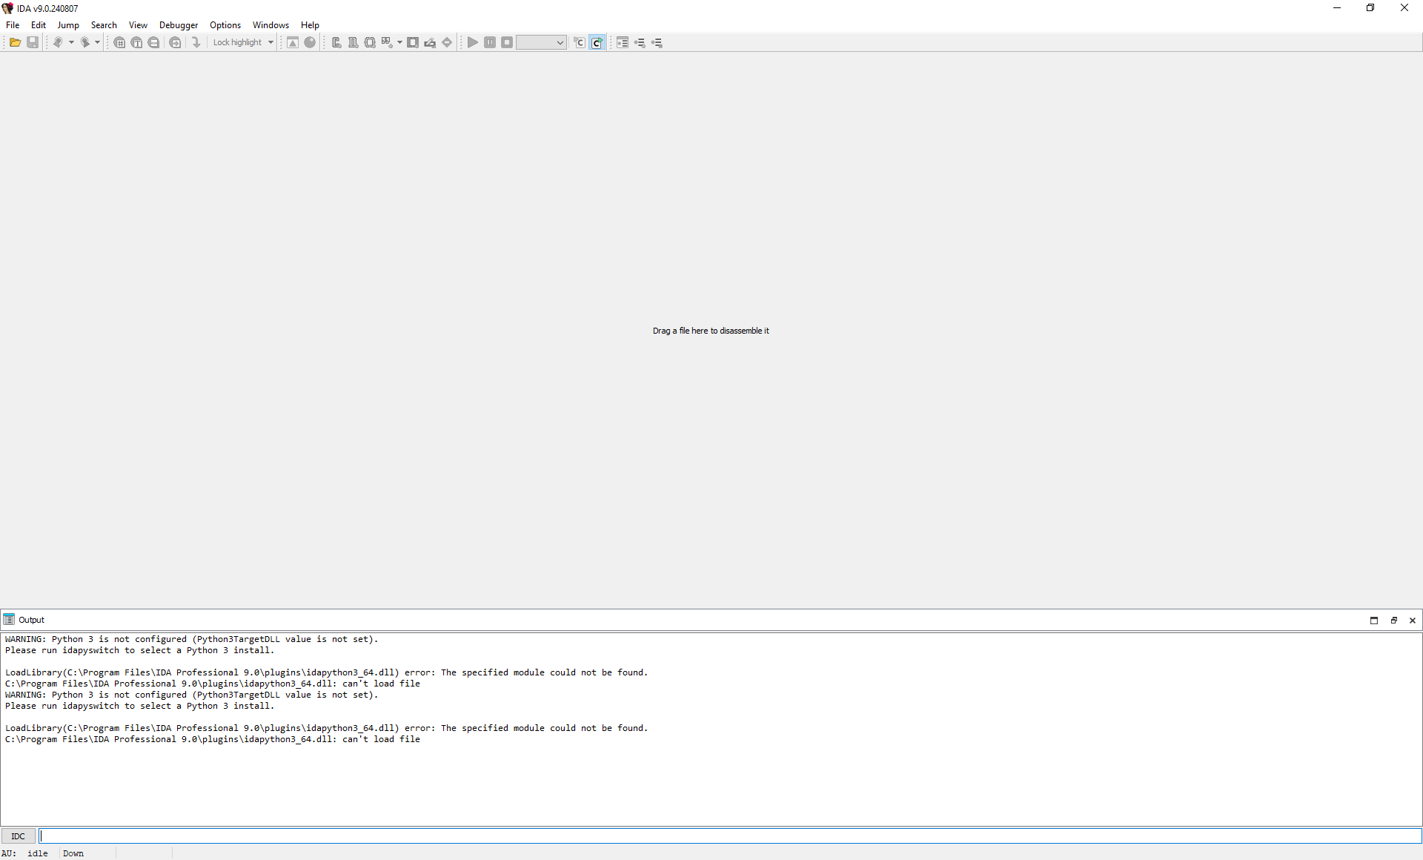The height and width of the screenshot is (860, 1423).
Task: Click the add-to-list toolbar icon
Action: 640,42
